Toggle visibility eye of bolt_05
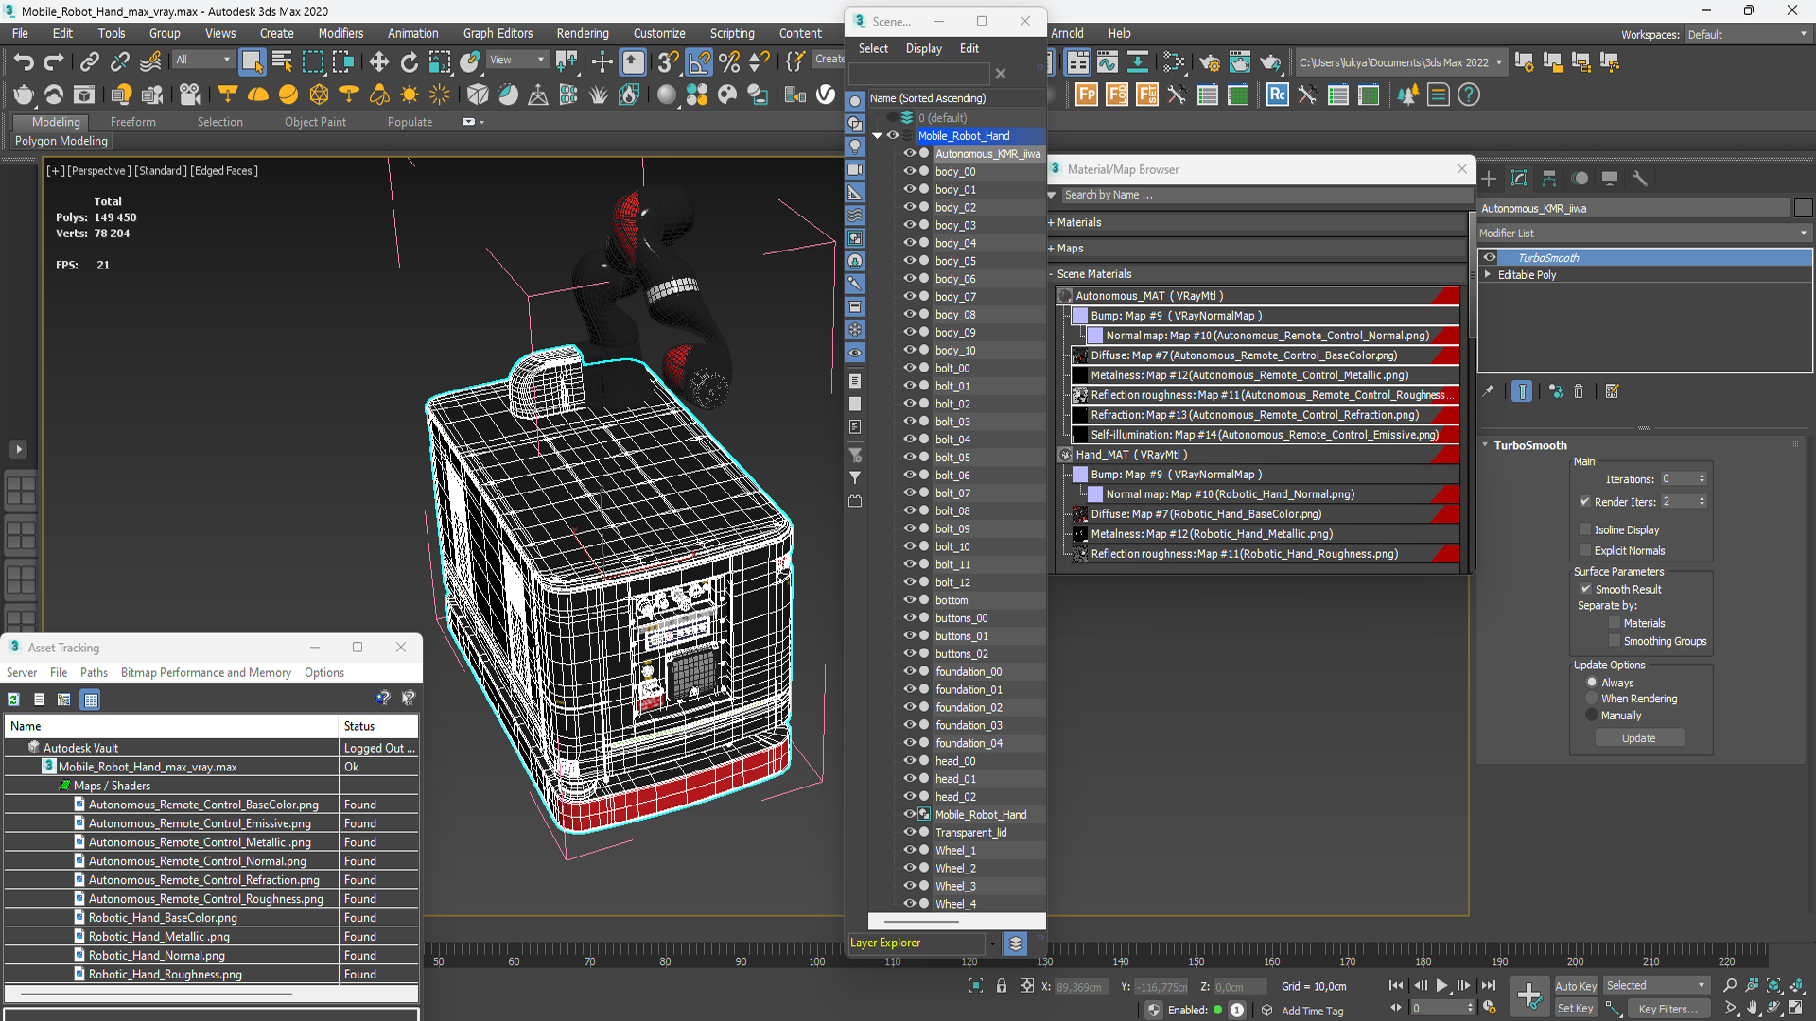 910,458
